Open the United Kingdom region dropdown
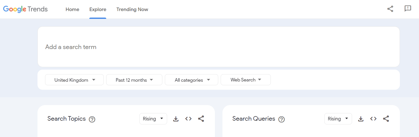Viewport: 419px width, 137px height. click(74, 80)
